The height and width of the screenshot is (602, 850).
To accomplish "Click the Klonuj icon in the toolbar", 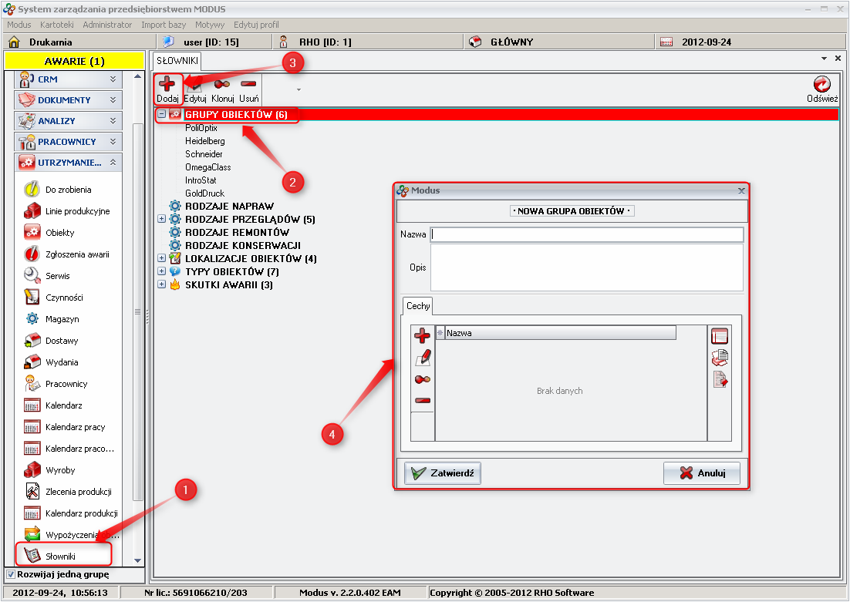I will (x=221, y=86).
